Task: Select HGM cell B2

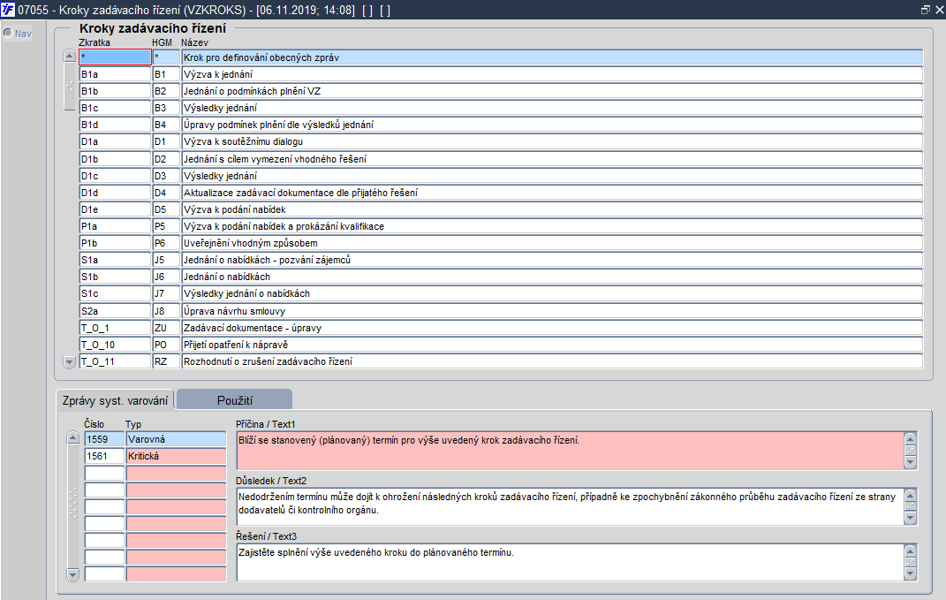Action: [166, 91]
